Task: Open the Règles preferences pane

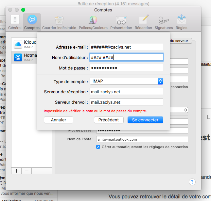Action: pyautogui.click(x=181, y=22)
